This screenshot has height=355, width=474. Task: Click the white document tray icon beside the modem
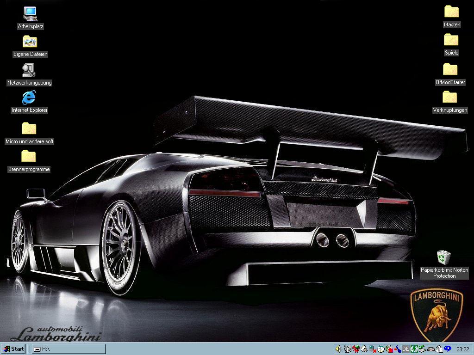click(x=439, y=349)
